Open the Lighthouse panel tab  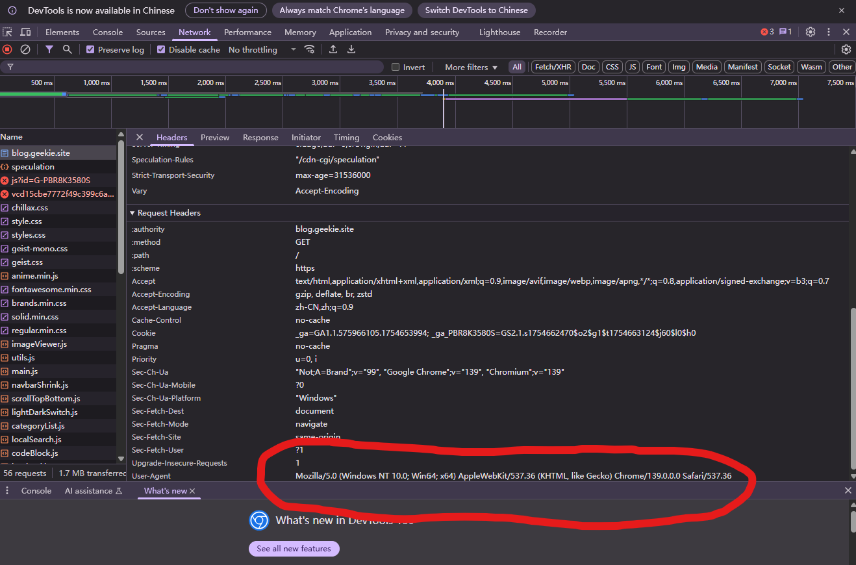tap(499, 32)
